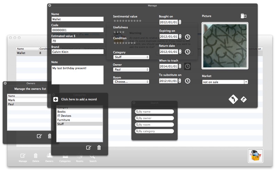The image size is (278, 174).
Task: Click the large undo arrow diamond icon
Action: pyautogui.click(x=233, y=99)
